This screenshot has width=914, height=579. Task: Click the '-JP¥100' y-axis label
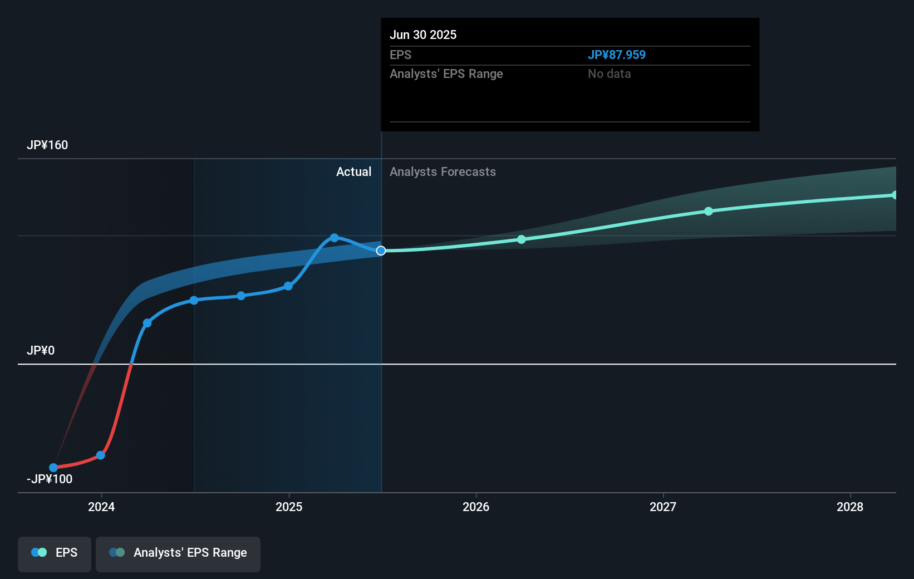pos(50,479)
